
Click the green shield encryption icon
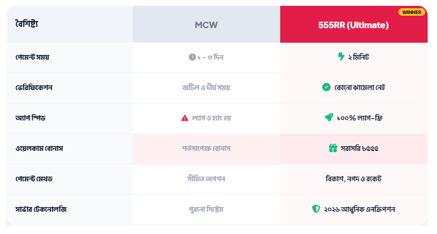(x=316, y=209)
